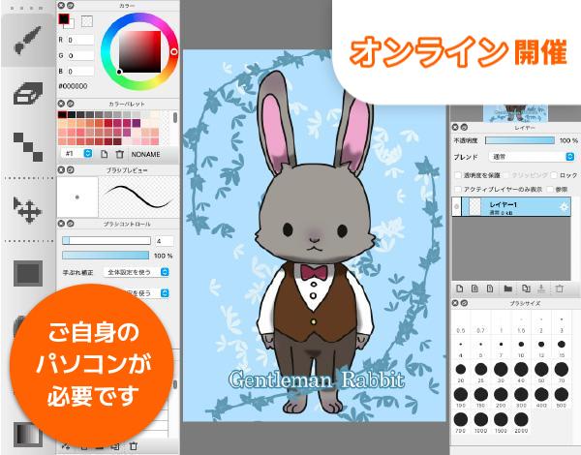Screen dimensions: 581x455
Task: Select the Eraser tool
Action: click(x=28, y=93)
